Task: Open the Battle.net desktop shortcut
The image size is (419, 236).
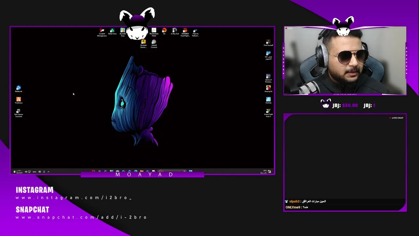Action: click(19, 89)
